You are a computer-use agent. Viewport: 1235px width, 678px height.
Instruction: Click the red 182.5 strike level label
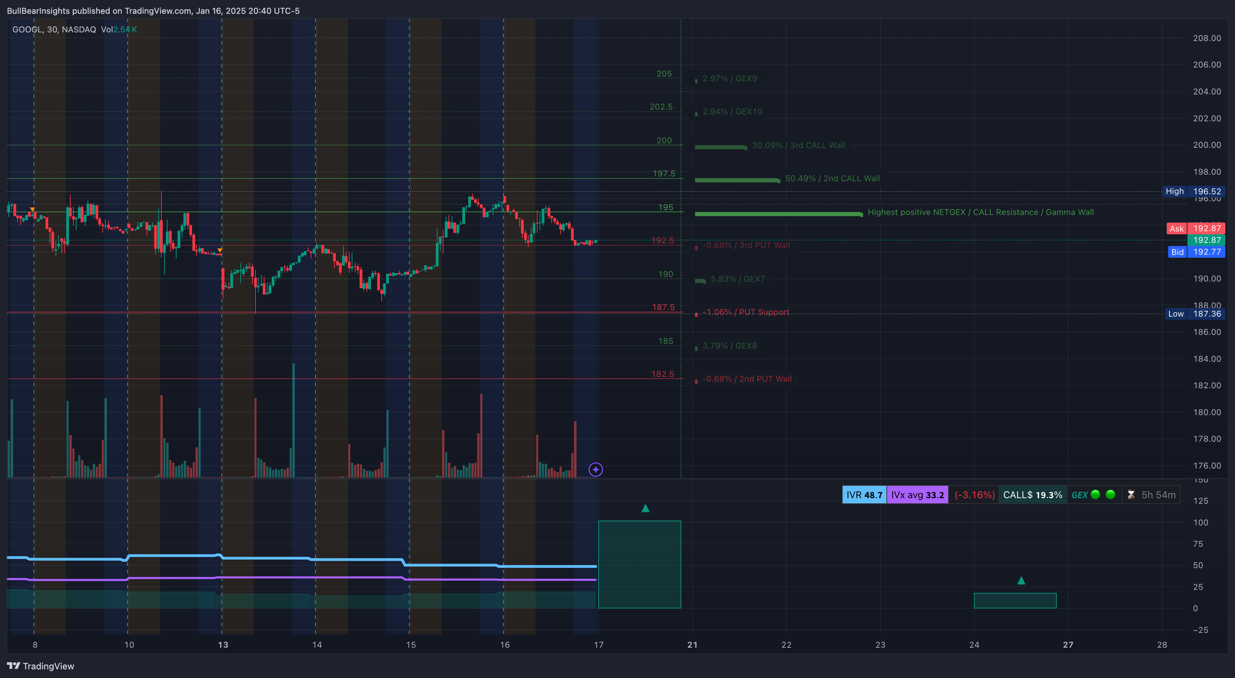tap(663, 374)
